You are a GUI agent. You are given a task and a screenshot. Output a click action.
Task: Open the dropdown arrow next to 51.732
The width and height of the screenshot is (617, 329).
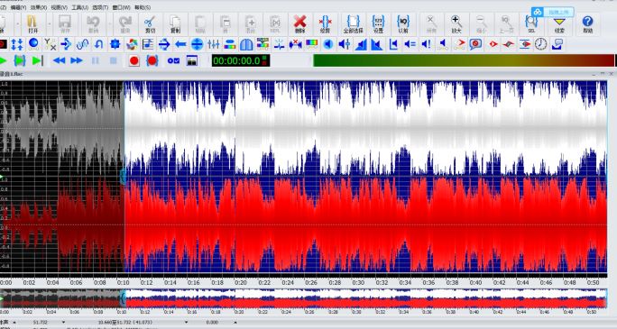[63, 323]
